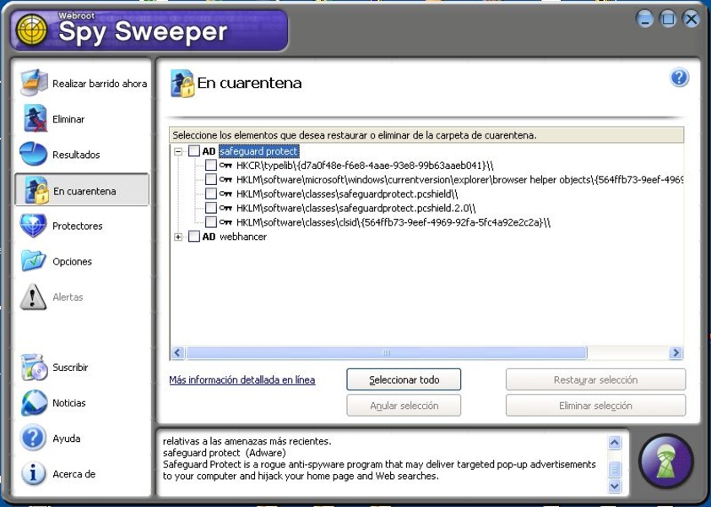
Task: Click the Ayuda question mark icon in sidebar
Action: point(33,438)
